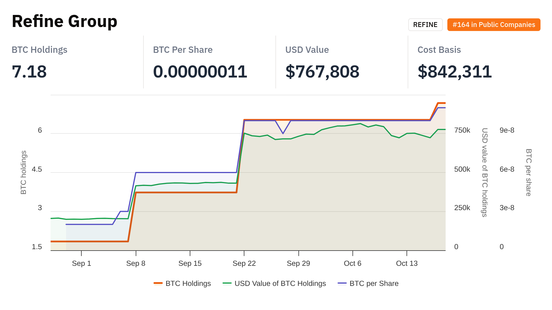Viewport: 552px width, 310px height.
Task: Click the Cost Basis $842,311 figure
Action: [455, 71]
